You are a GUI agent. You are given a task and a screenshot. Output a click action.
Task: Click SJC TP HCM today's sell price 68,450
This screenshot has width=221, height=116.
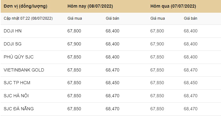[x=113, y=83]
